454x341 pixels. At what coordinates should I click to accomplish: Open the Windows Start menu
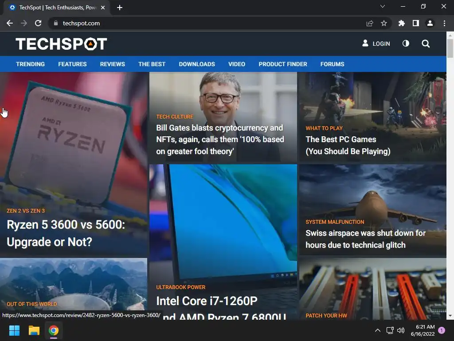(x=14, y=330)
